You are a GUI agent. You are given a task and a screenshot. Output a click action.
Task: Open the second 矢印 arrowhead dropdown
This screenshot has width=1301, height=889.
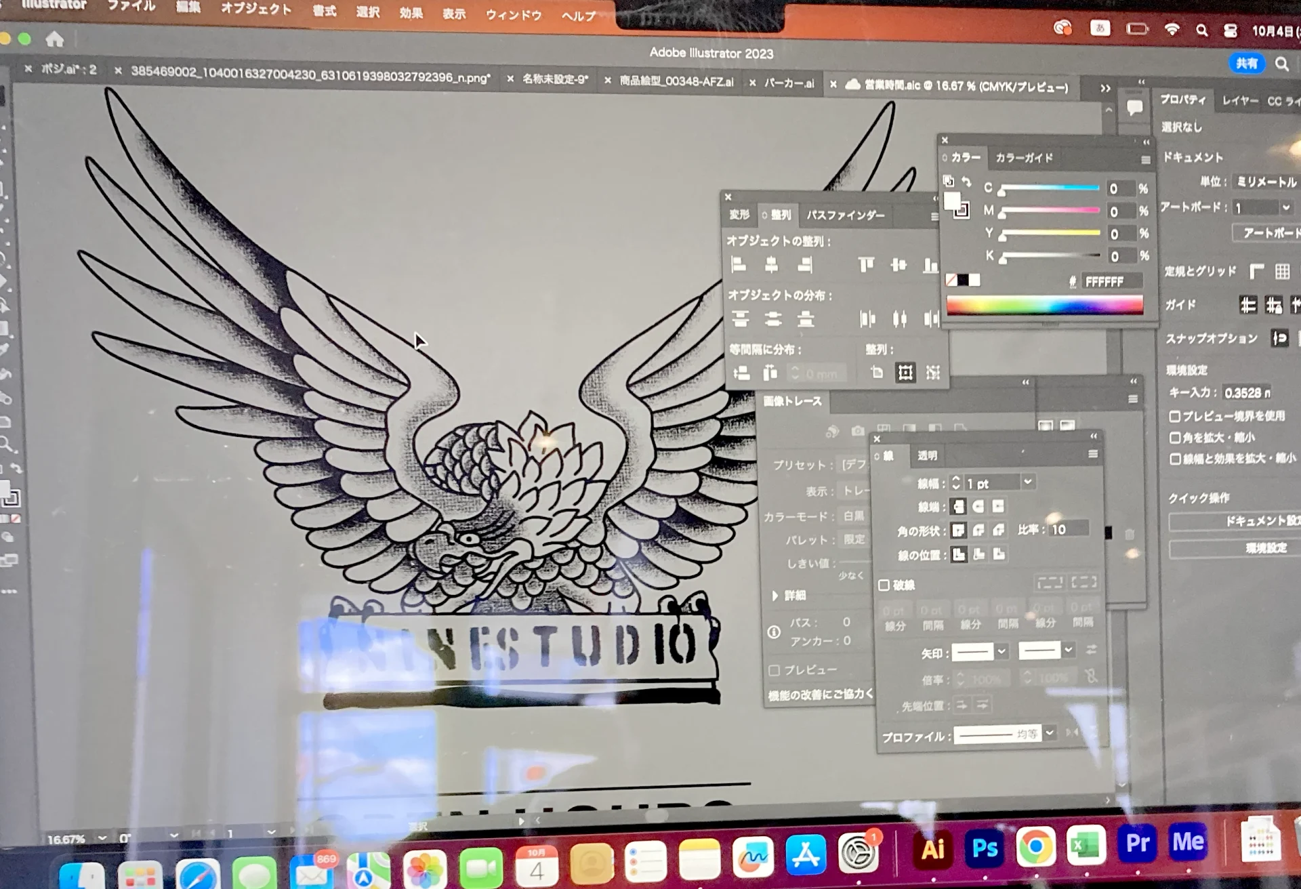point(1068,650)
